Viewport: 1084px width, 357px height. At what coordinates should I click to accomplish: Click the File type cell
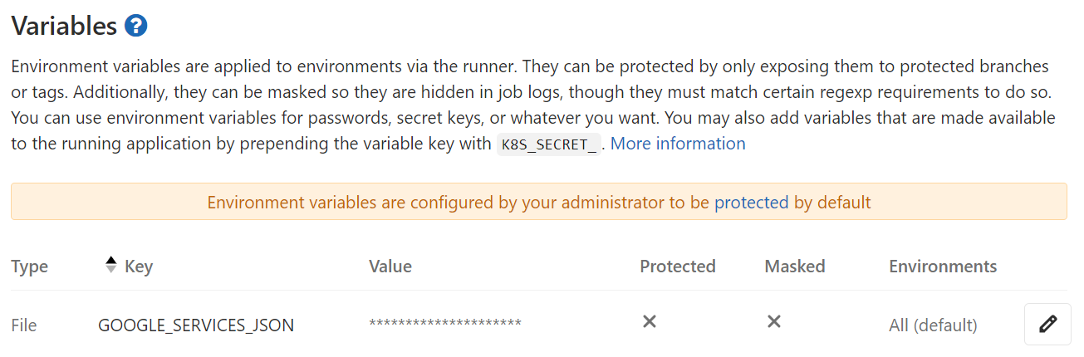pyautogui.click(x=24, y=325)
